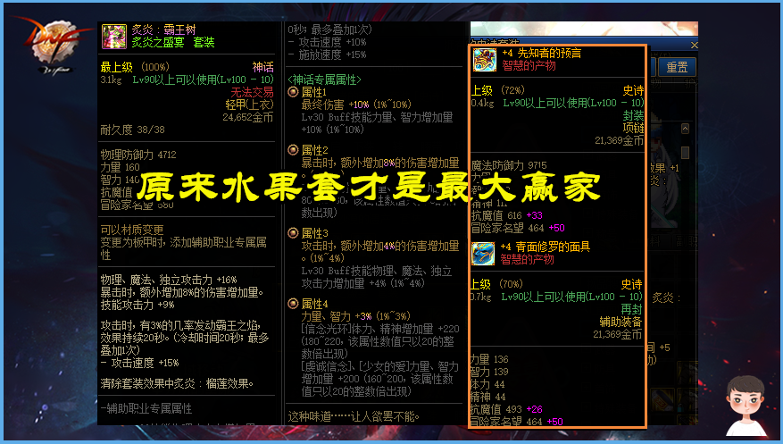Click the 史诗 label beside 上级 (72%)
783x444 pixels.
coord(633,90)
